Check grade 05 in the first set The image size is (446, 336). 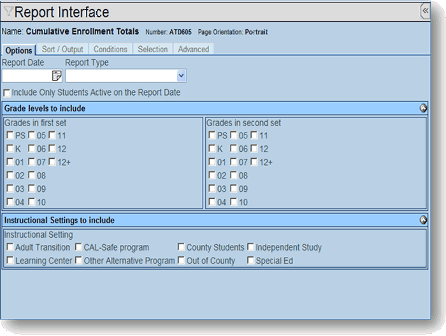pyautogui.click(x=32, y=135)
